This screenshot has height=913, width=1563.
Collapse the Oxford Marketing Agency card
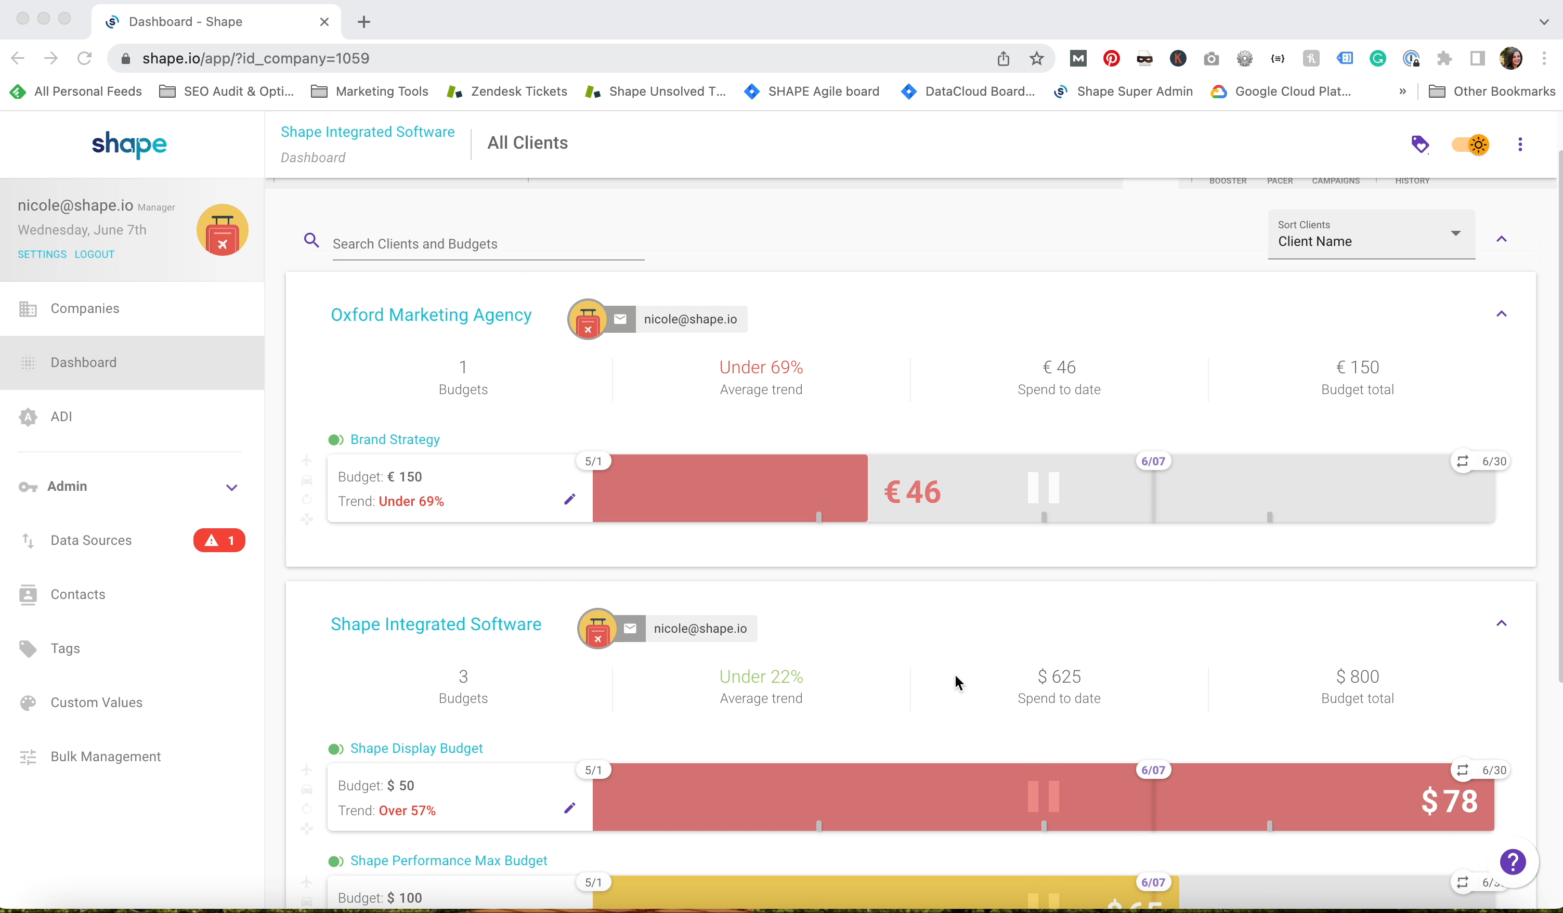coord(1501,314)
